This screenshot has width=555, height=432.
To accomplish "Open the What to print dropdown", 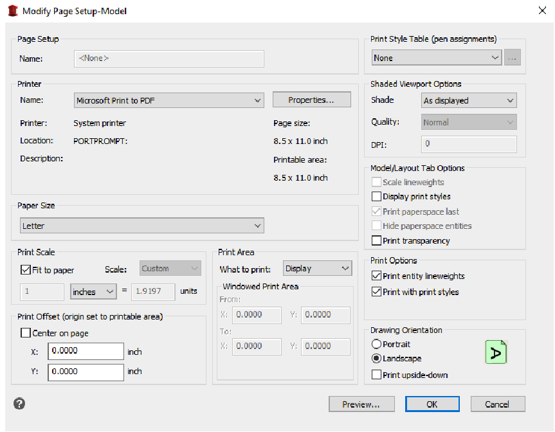I will point(317,269).
